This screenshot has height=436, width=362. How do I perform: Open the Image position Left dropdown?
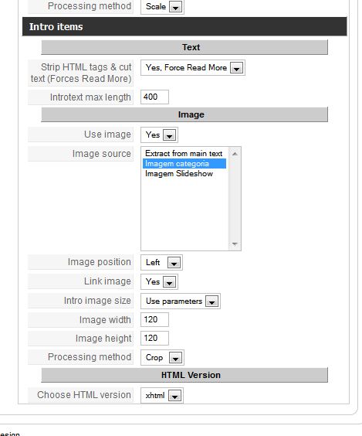pos(161,262)
